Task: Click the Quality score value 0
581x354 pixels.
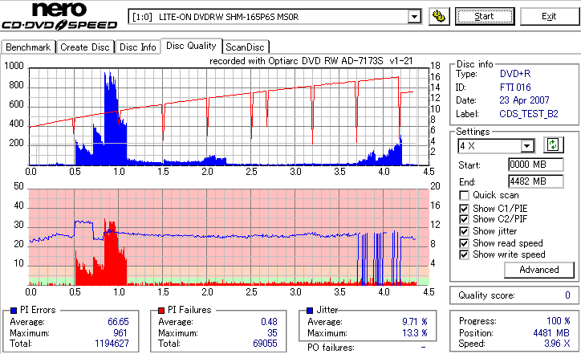Action: click(x=567, y=295)
